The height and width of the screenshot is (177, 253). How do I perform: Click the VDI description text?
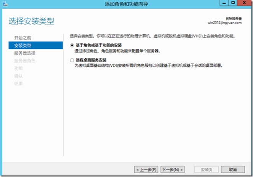(149, 65)
